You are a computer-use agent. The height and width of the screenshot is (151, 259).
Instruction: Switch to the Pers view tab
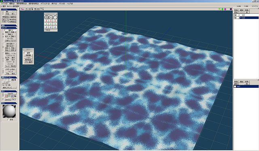pos(23,9)
